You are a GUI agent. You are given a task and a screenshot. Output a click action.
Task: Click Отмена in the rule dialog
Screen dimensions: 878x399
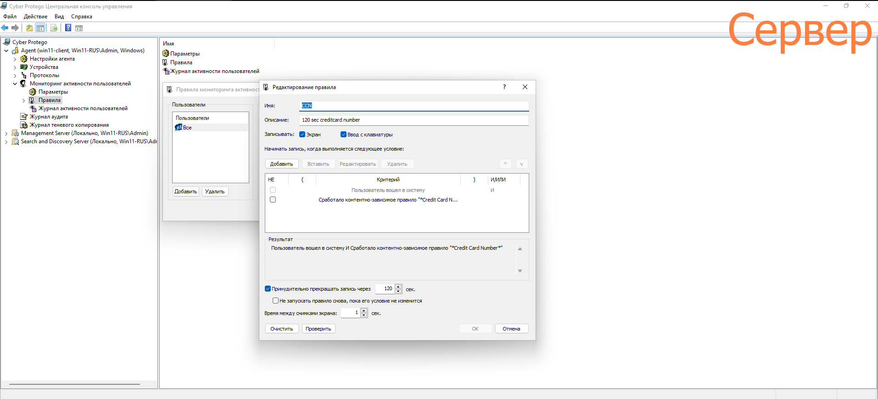point(512,329)
